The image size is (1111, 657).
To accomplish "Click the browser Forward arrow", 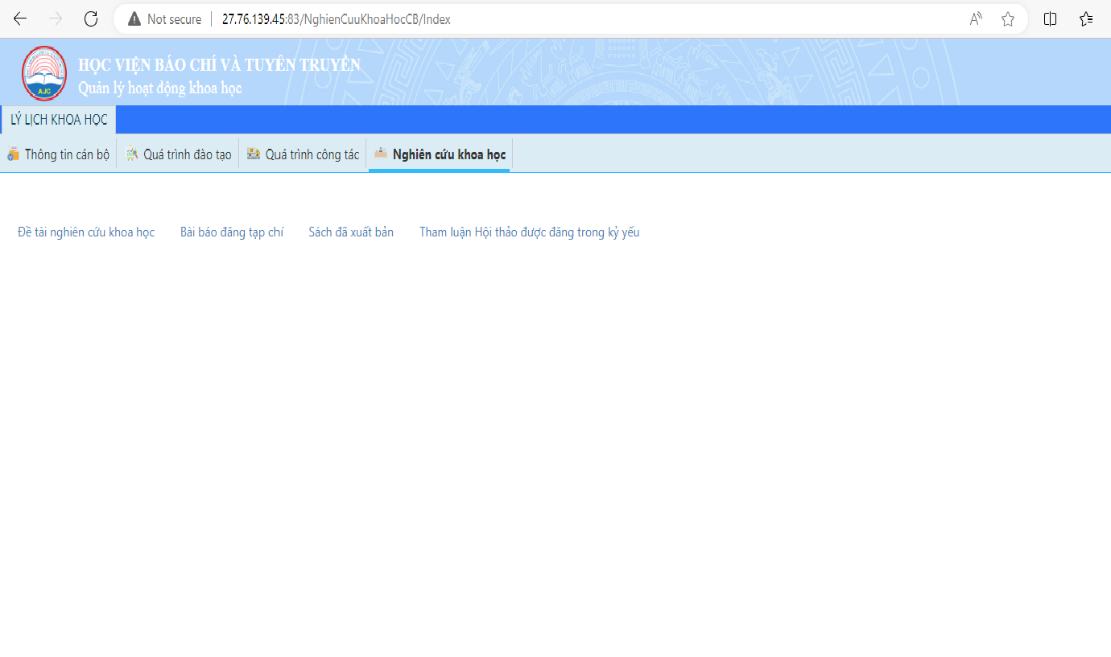I will [56, 19].
